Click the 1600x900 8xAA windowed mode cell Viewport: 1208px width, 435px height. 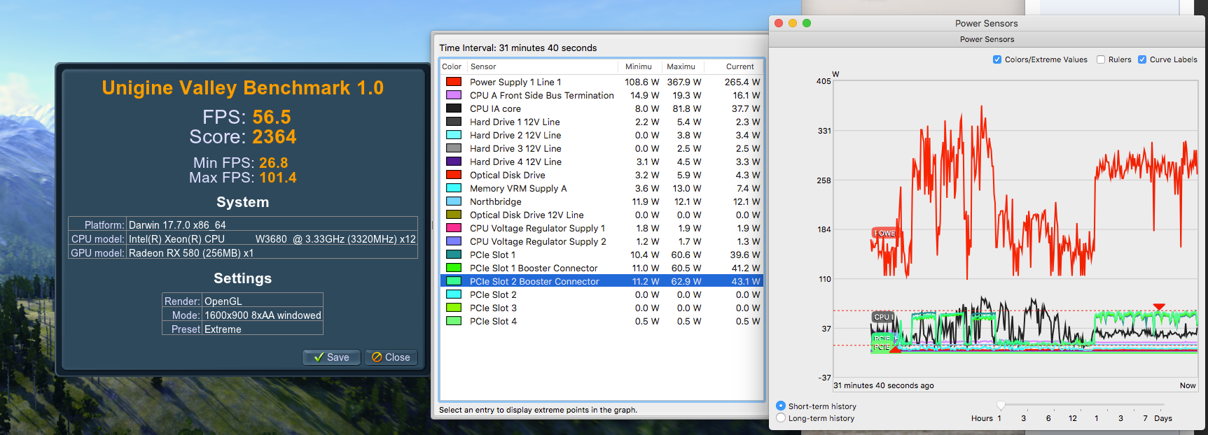(263, 315)
